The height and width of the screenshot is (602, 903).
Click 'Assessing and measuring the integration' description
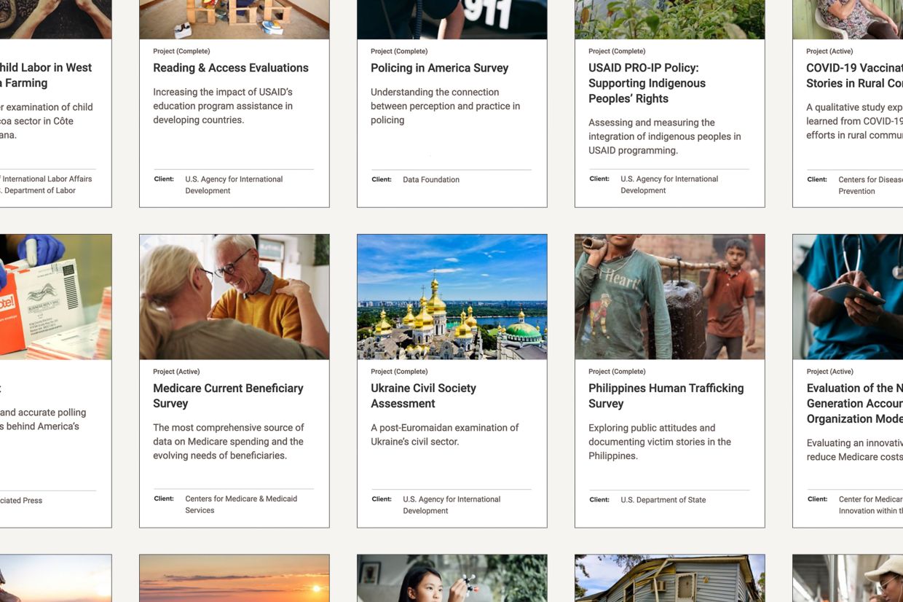tap(665, 136)
